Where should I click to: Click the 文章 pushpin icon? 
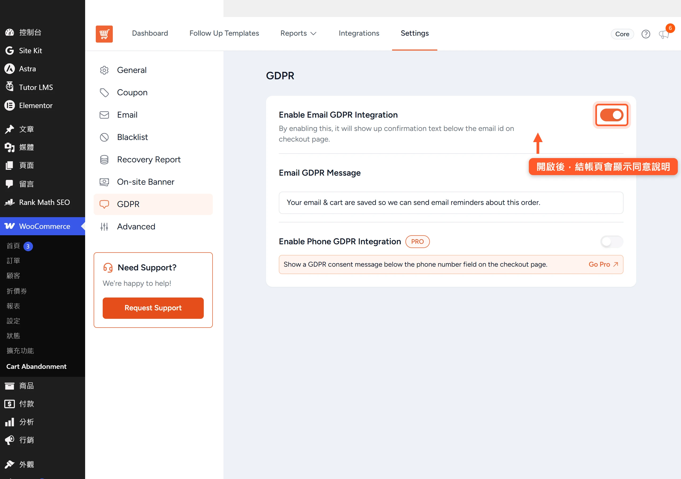[x=10, y=129]
